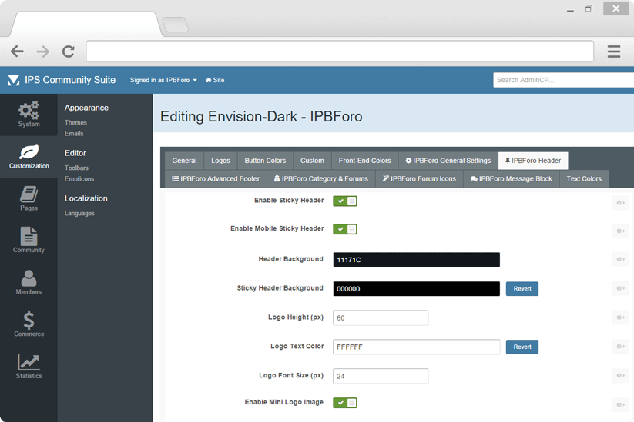Select the IPBForo Header tab

(533, 161)
